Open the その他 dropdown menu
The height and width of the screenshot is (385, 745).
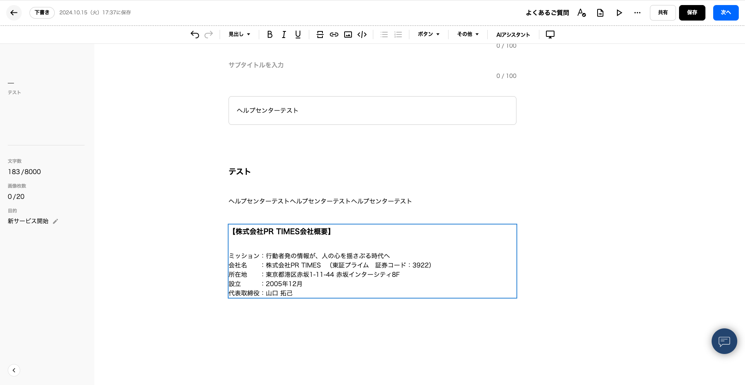[x=468, y=35]
